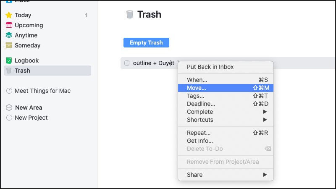Select Put Back in Inbox

click(x=210, y=67)
